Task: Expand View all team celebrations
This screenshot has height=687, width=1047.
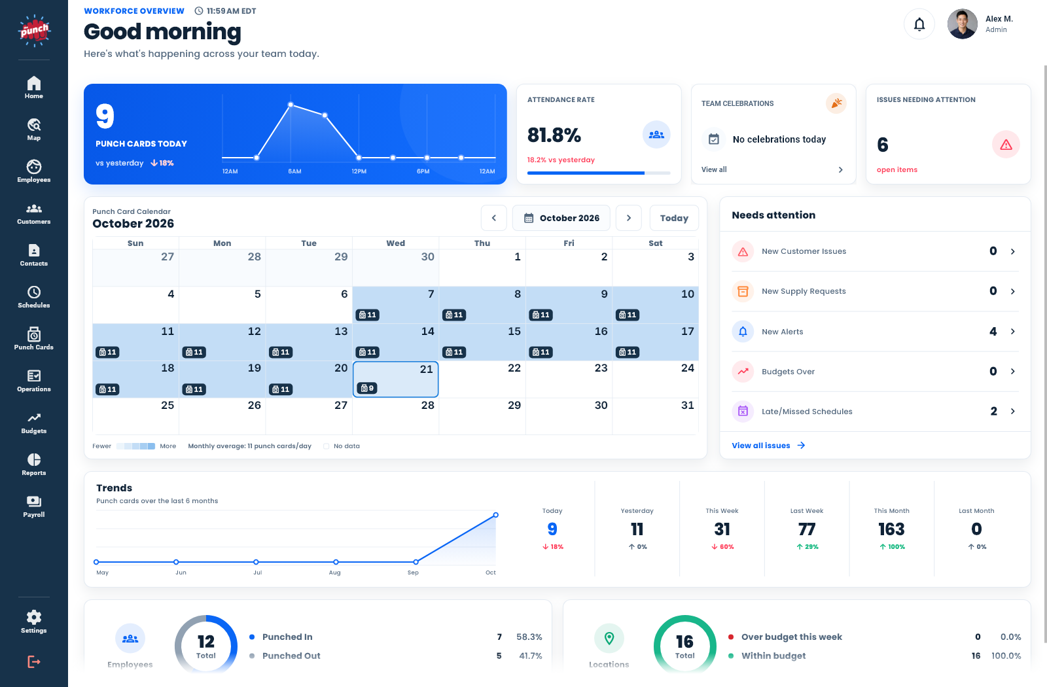Action: (x=772, y=169)
